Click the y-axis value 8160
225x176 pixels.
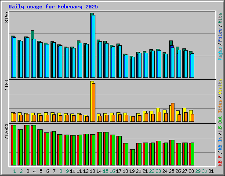coord(7,18)
